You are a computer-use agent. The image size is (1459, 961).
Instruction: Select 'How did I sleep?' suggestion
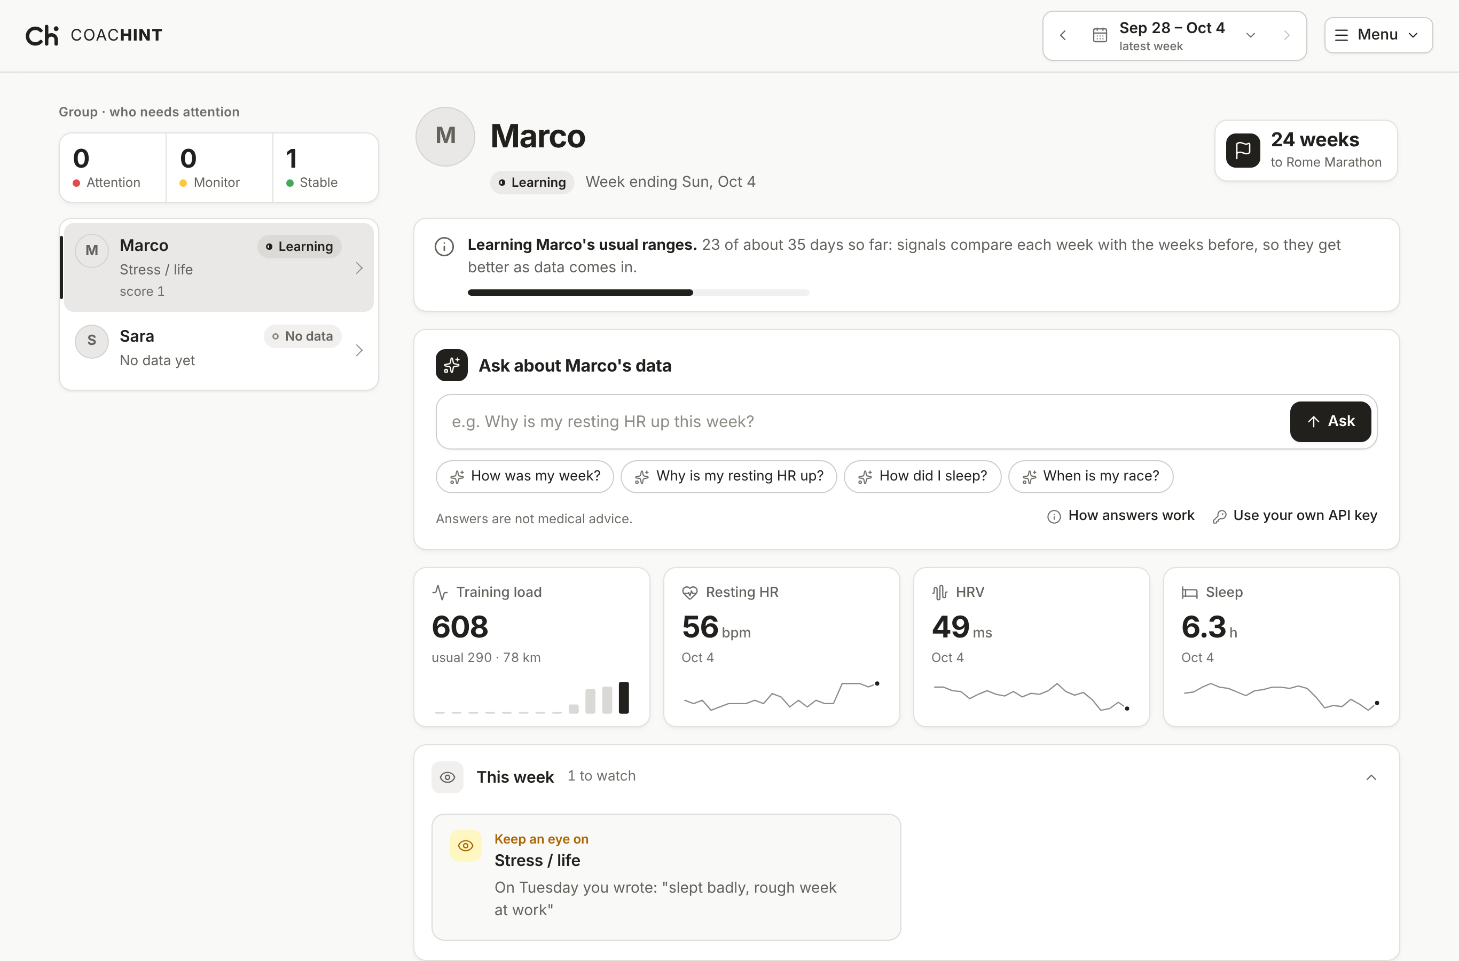[x=922, y=476]
